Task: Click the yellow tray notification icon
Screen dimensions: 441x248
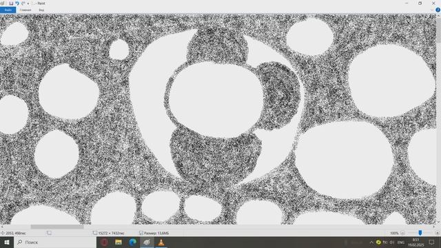Action: (x=378, y=242)
